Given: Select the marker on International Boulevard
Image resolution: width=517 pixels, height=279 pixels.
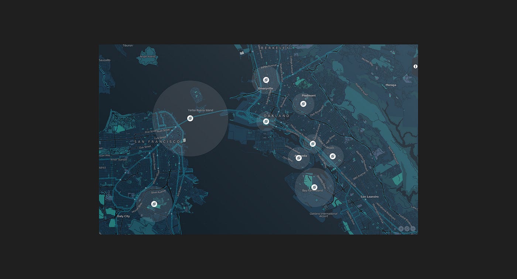Looking at the screenshot, I should click(313, 144).
